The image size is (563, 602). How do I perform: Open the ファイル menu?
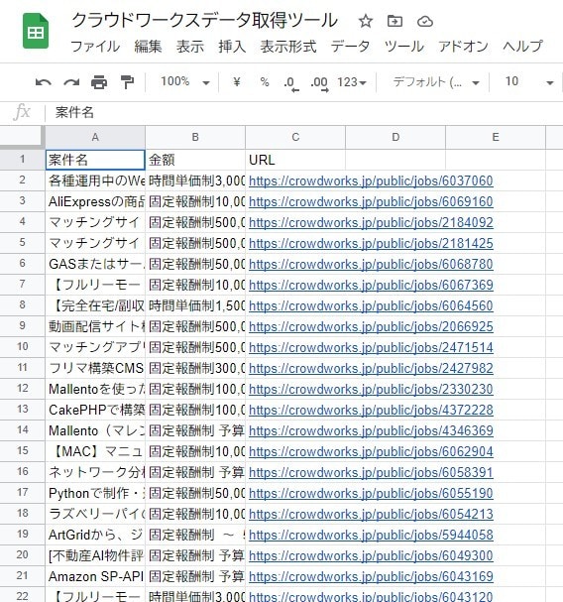(x=95, y=47)
